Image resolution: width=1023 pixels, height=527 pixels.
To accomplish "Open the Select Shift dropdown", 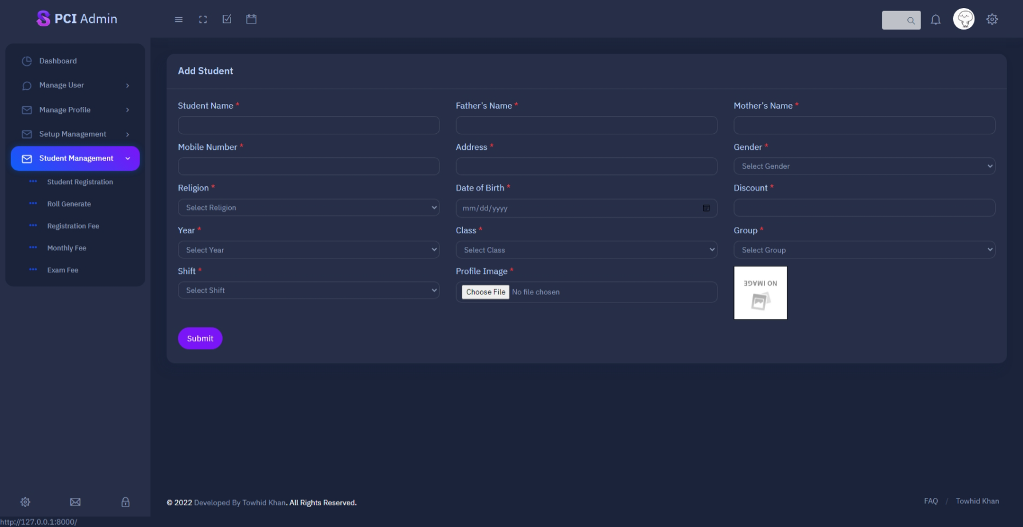I will pos(308,290).
